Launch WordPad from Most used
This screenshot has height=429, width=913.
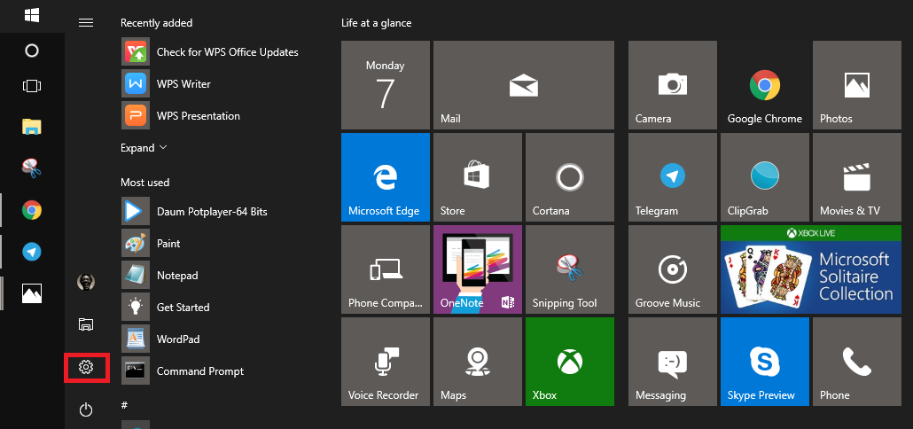click(x=162, y=339)
